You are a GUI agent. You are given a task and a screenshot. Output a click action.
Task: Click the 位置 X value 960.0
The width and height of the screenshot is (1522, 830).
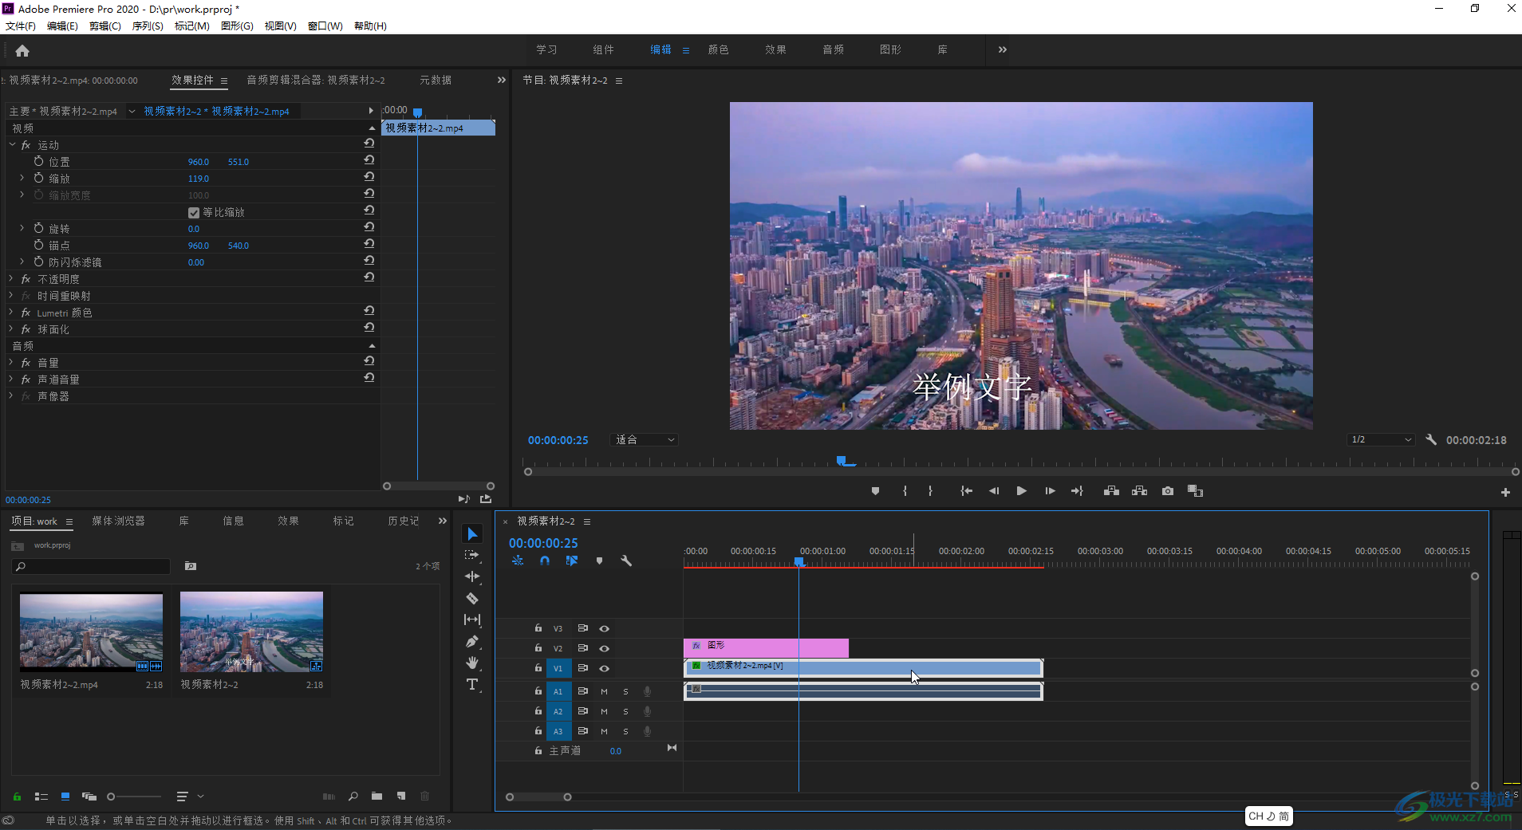(199, 162)
